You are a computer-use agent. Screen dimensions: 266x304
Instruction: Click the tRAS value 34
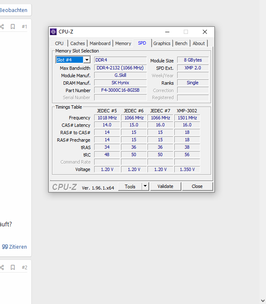(107, 147)
